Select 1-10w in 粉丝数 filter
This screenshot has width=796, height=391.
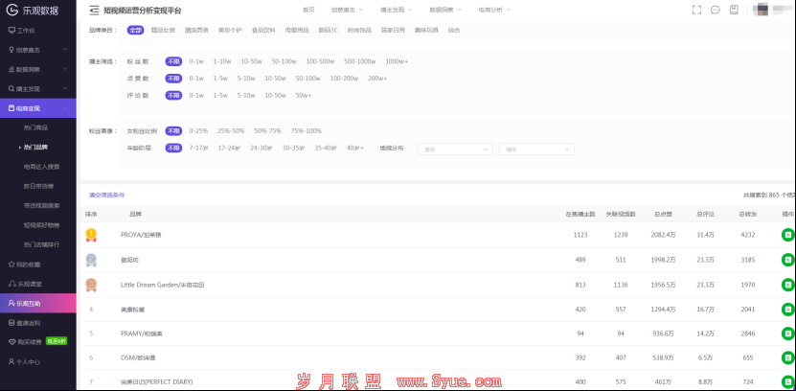(x=222, y=61)
